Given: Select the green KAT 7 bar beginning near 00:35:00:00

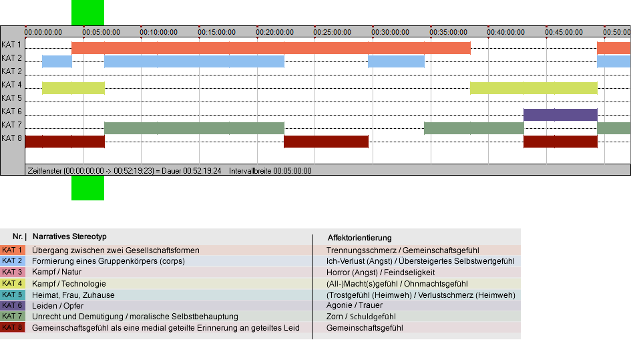Looking at the screenshot, I should (473, 128).
